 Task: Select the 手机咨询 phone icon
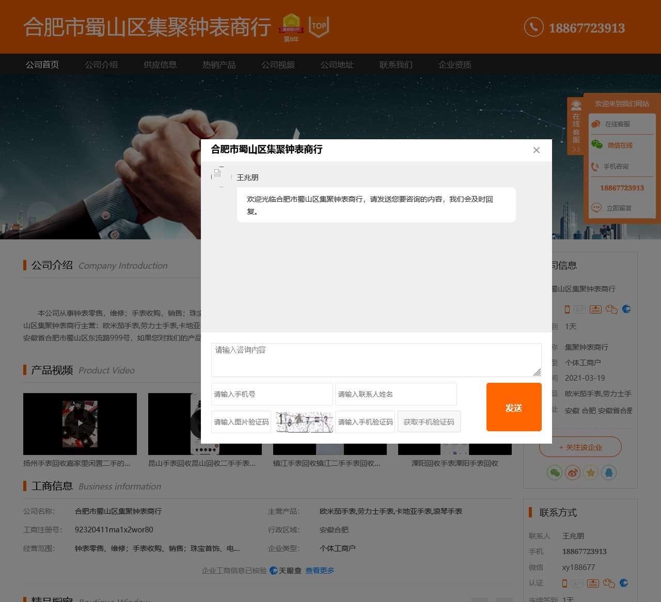(x=594, y=166)
